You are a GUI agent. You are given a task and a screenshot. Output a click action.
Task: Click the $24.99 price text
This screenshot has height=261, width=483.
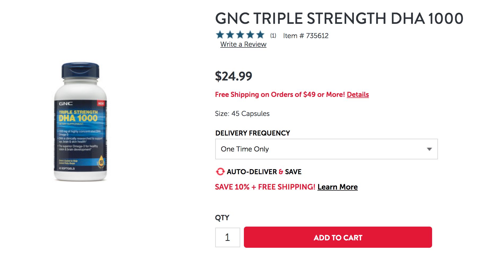[x=233, y=76]
